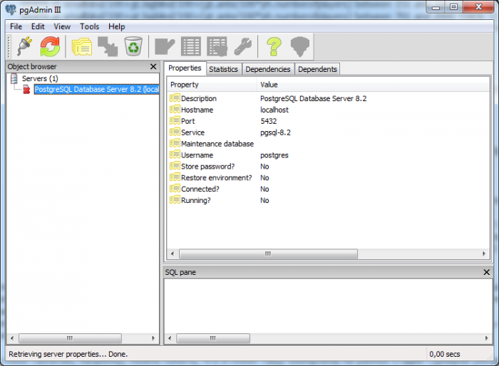Click the icon beside Username property
The width and height of the screenshot is (499, 366).
click(x=175, y=155)
